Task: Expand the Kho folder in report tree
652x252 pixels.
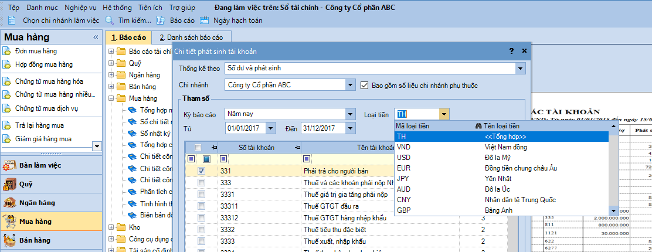Action: [x=111, y=227]
